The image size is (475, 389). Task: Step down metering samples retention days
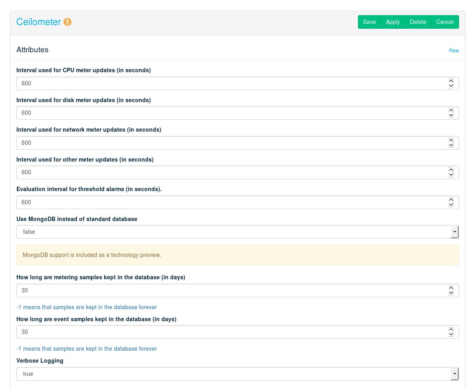tap(451, 293)
